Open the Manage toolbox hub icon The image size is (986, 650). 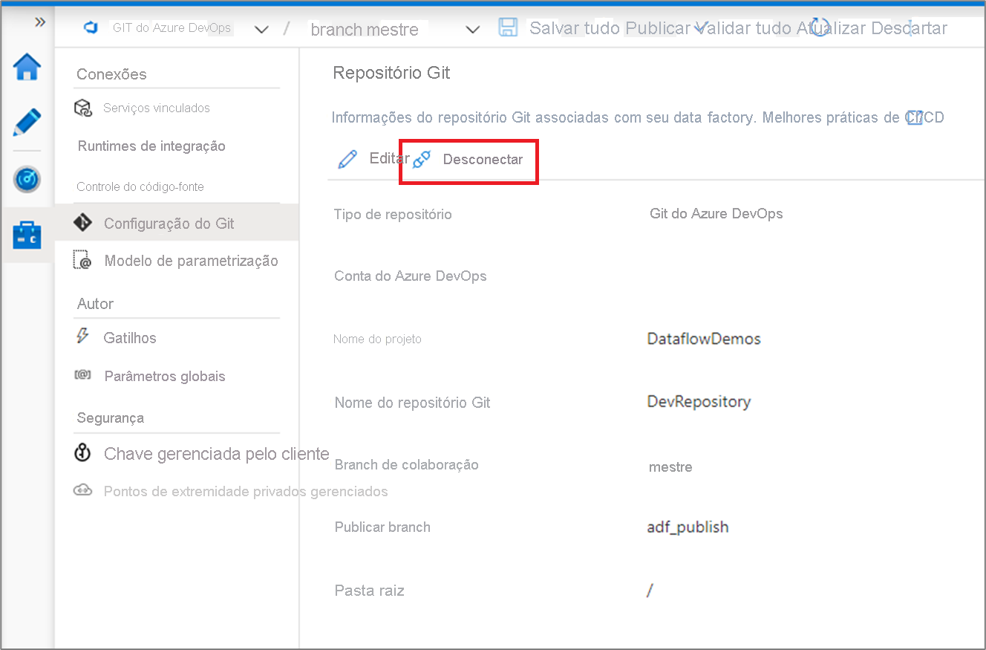[x=27, y=235]
